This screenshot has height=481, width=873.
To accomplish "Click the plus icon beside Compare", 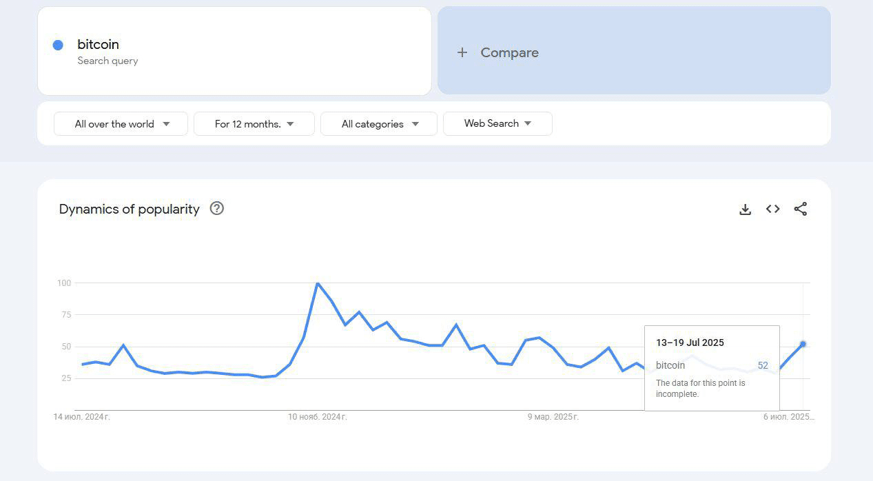I will [x=462, y=52].
